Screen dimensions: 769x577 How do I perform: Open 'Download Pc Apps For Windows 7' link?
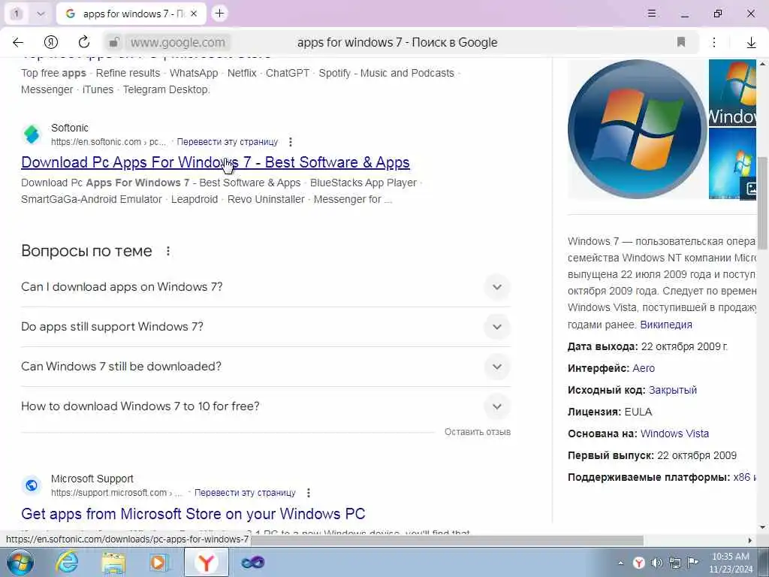216,162
